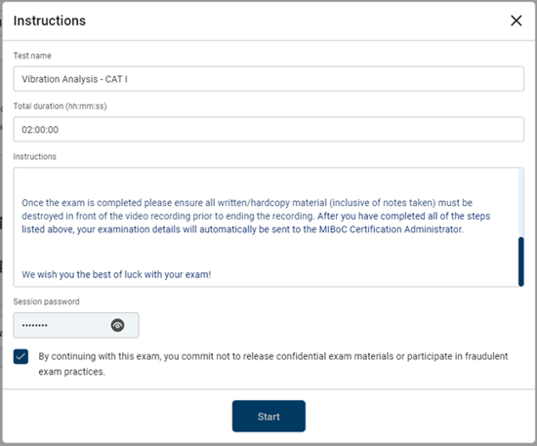
Task: Untick the exam confidentiality commitment checkbox
Action: [x=21, y=356]
